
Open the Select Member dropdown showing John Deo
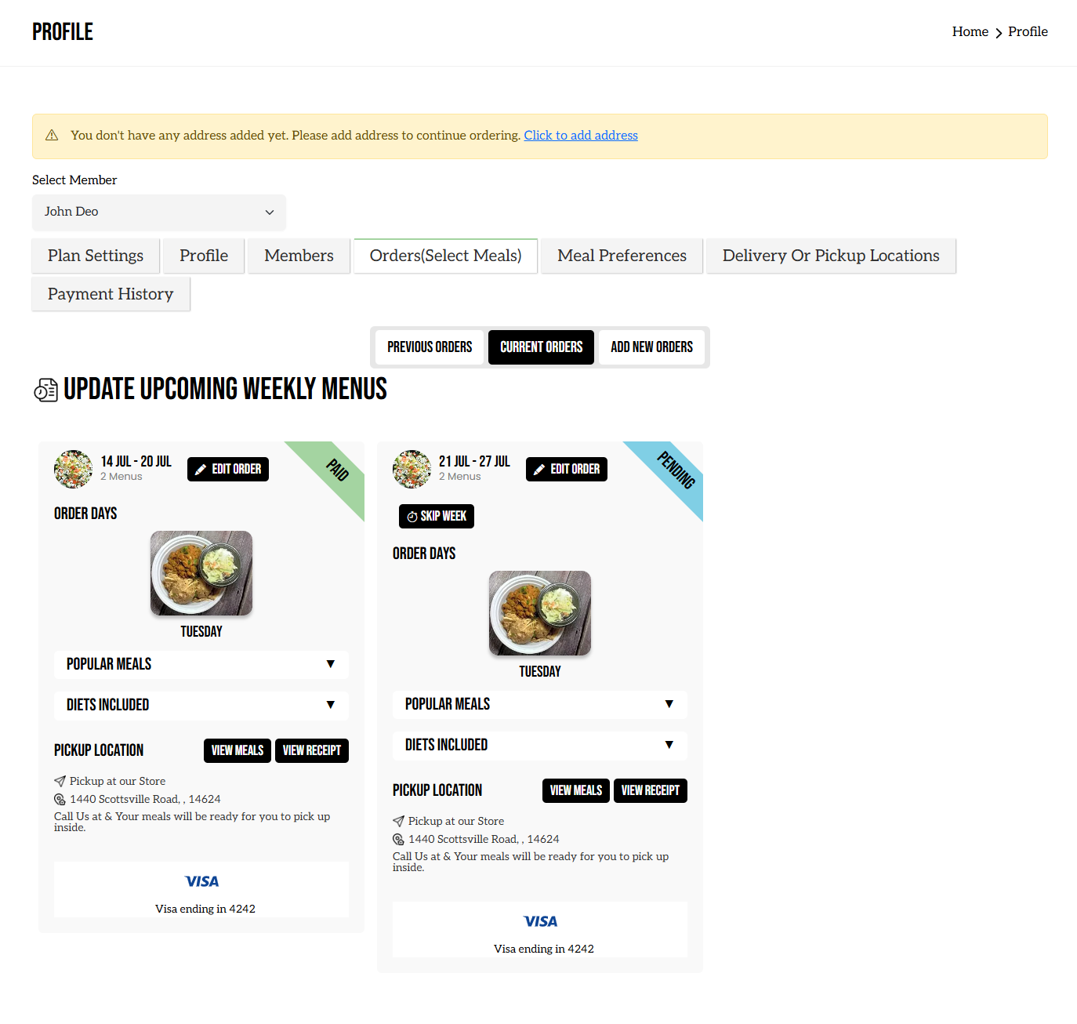[x=158, y=212]
